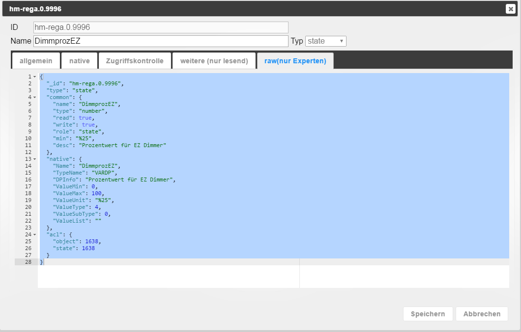Viewport: 521px width, 332px height.
Task: Open the native tab
Action: (79, 61)
